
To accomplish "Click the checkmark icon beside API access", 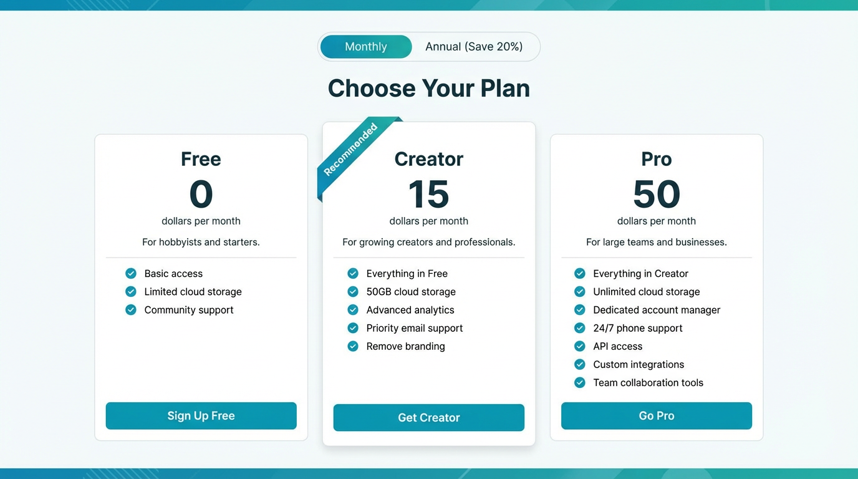I will [x=580, y=346].
